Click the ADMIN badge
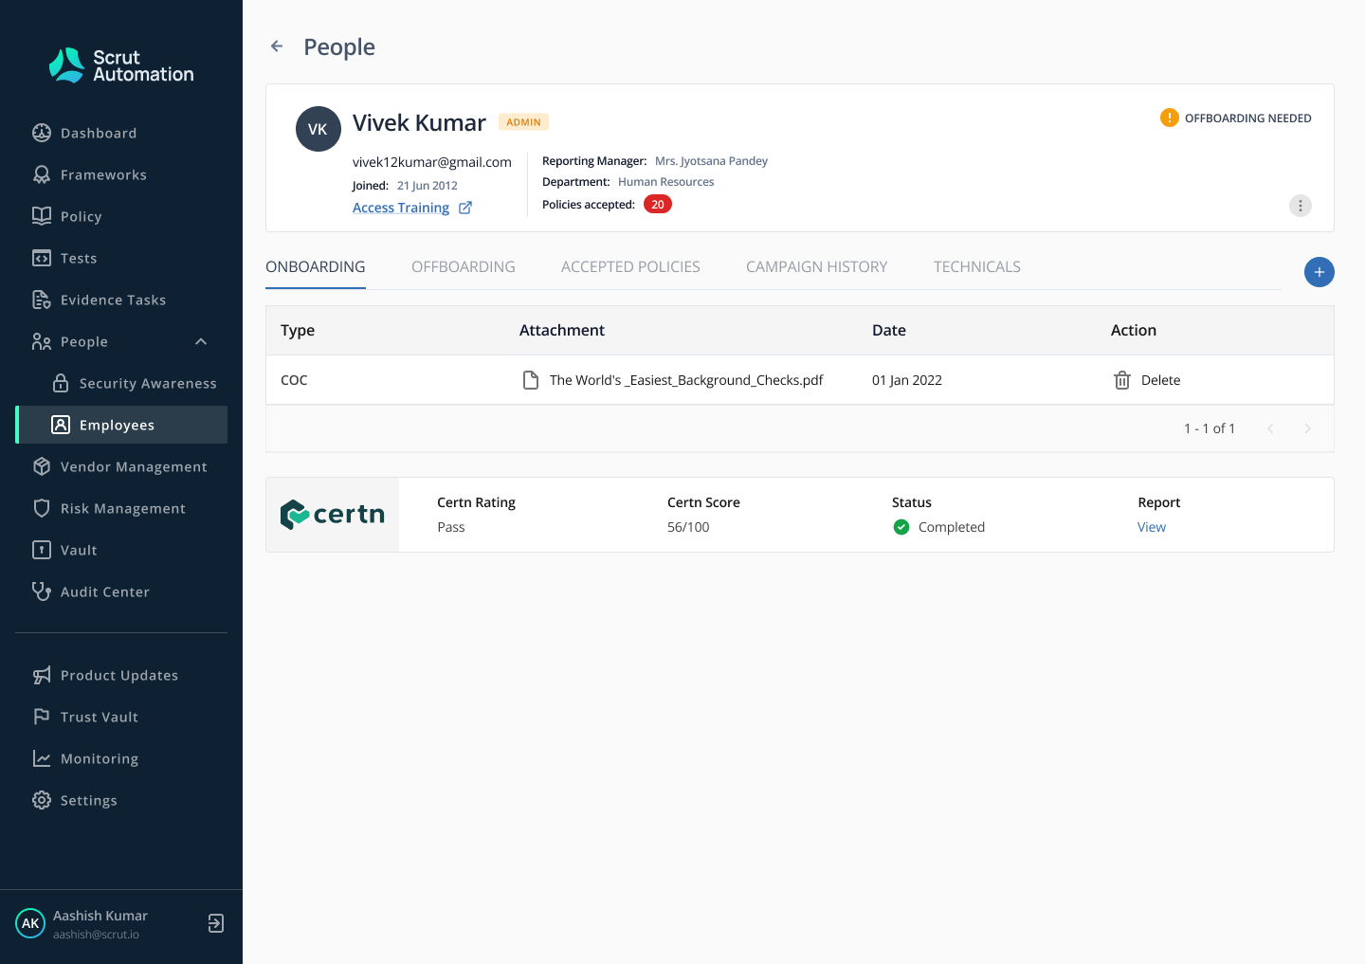The image size is (1365, 964). coord(523,122)
